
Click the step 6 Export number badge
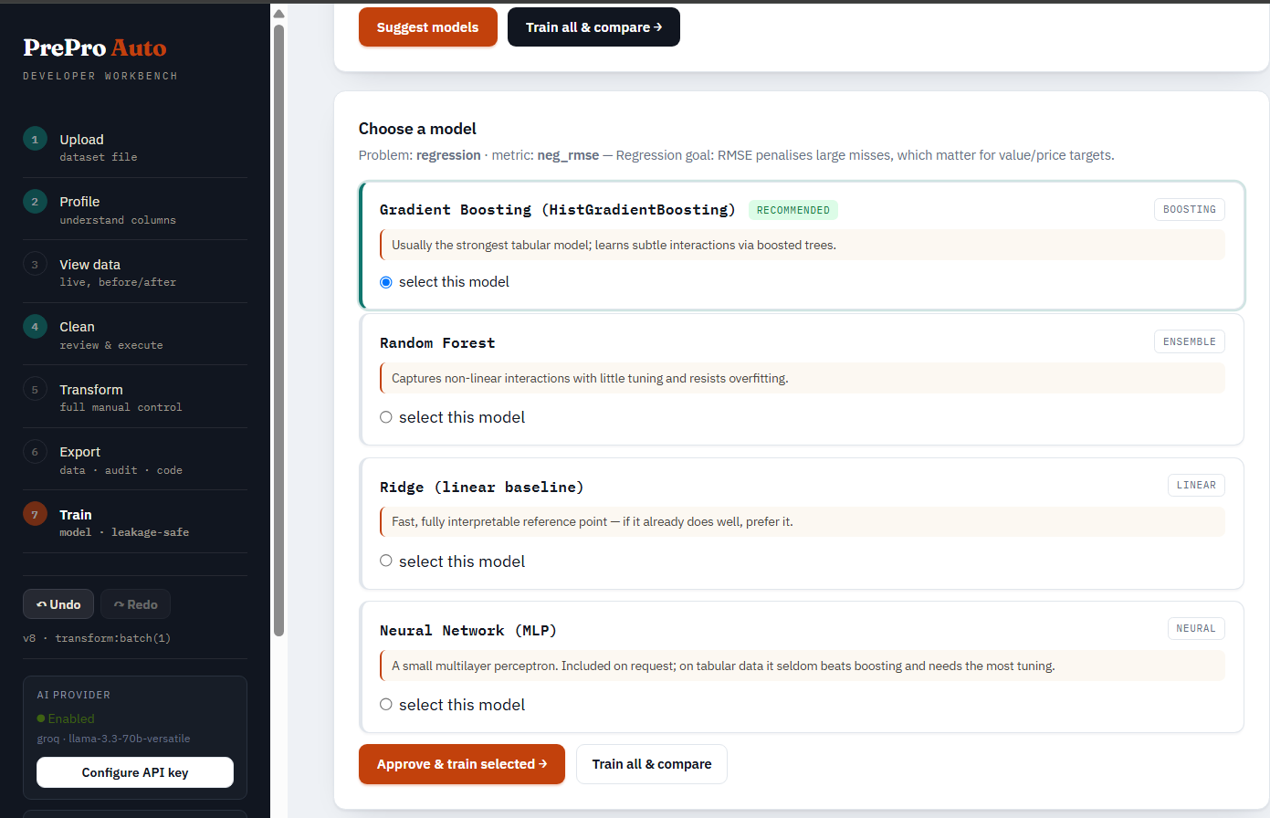coord(35,452)
